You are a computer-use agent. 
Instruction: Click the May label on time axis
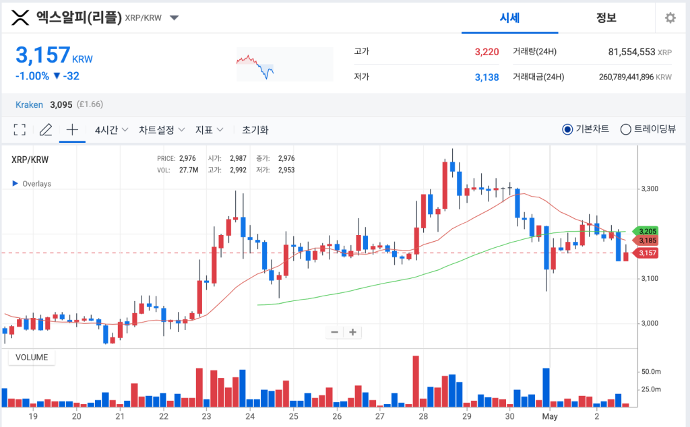pos(550,416)
